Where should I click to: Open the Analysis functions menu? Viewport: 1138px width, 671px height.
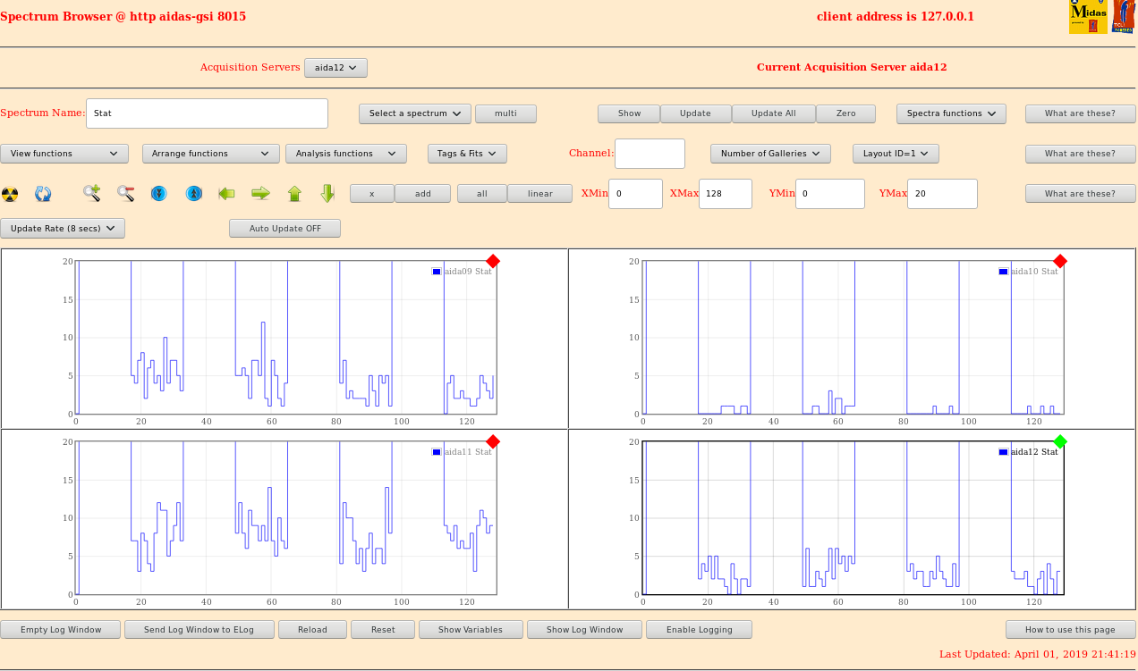(345, 154)
